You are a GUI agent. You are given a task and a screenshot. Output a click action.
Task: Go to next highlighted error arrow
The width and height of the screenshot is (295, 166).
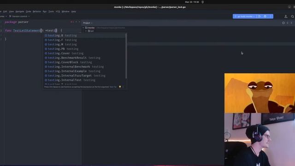click(x=79, y=22)
